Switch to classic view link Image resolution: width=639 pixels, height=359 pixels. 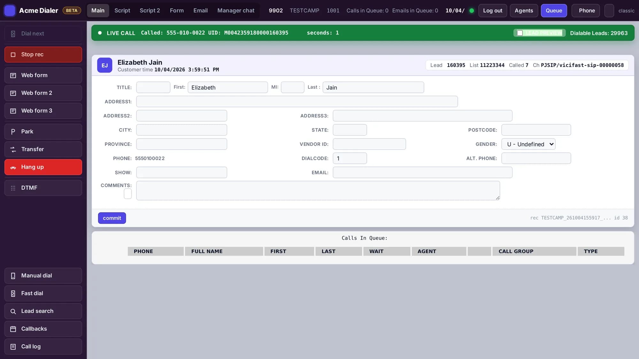626,11
